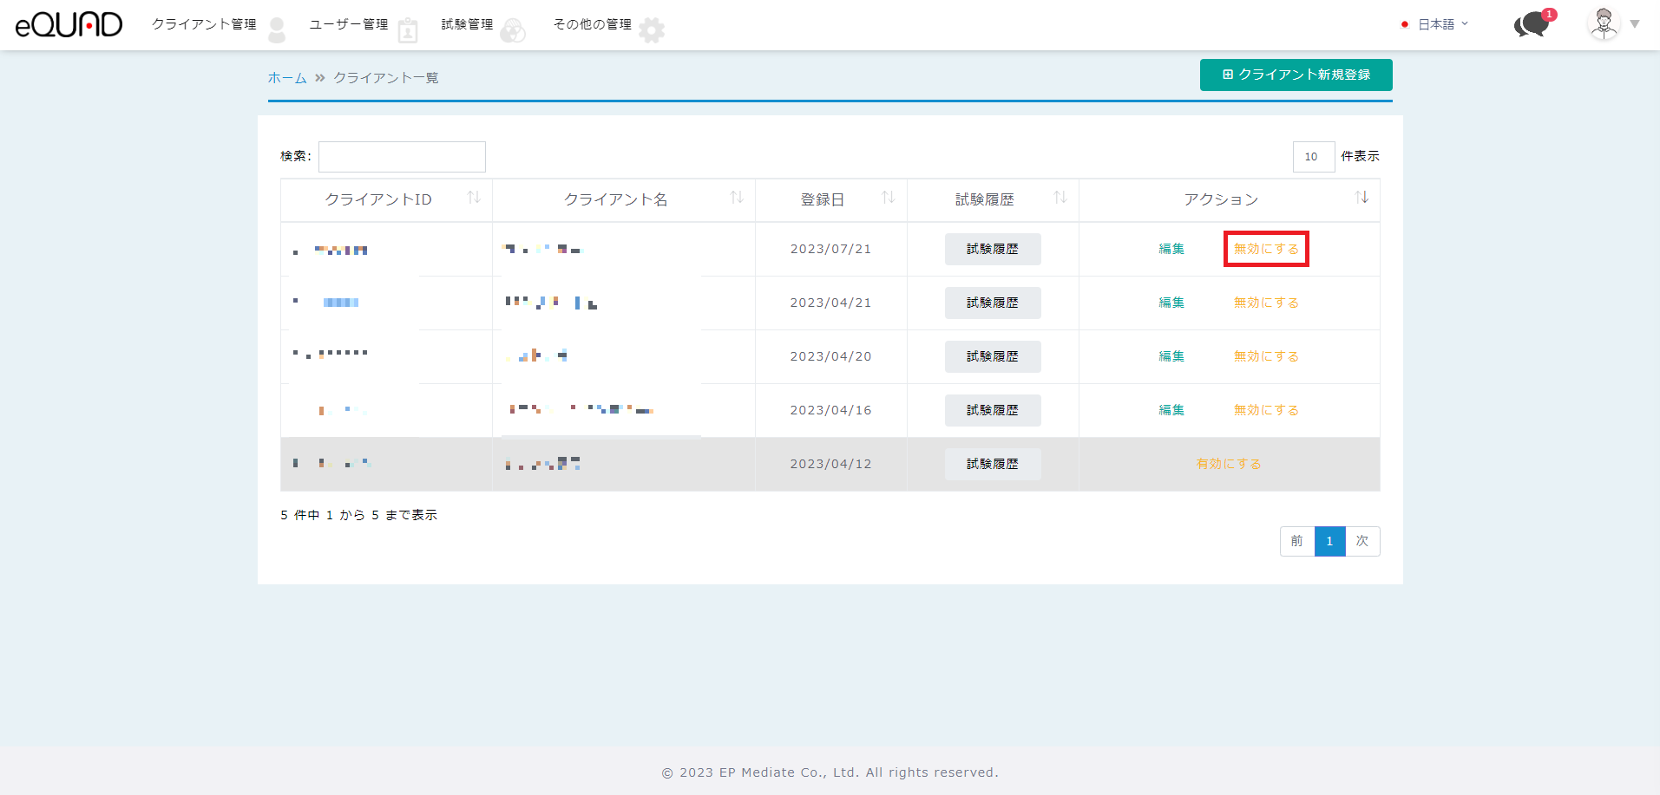Open 試験履歴 for the 2023/04/20 client
1660x795 pixels.
(x=992, y=356)
